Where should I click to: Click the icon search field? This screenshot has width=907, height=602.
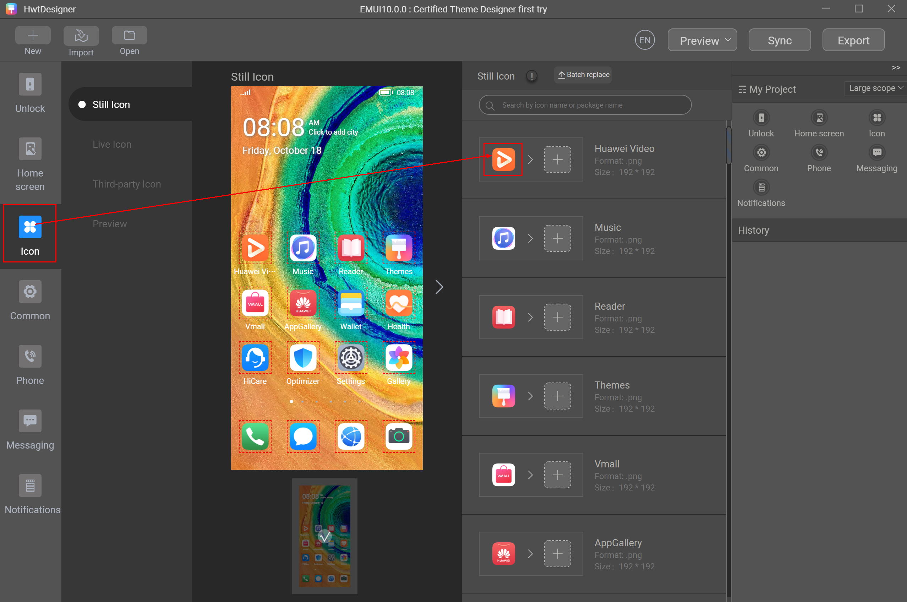[x=585, y=104]
